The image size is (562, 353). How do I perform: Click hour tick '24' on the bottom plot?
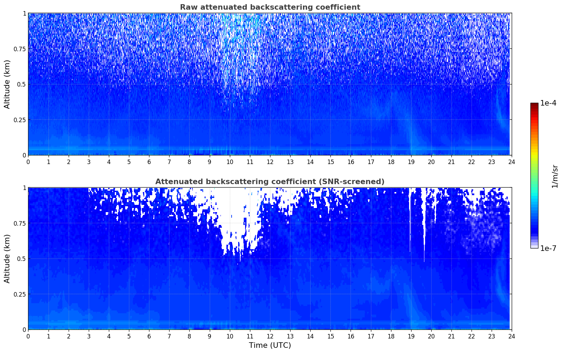[512, 336]
